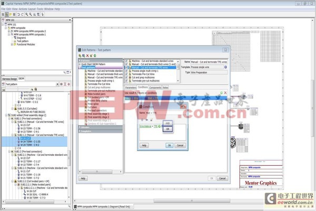The image size is (316, 211).
Task: Switch to the Parameters tab
Action: [x=131, y=87]
